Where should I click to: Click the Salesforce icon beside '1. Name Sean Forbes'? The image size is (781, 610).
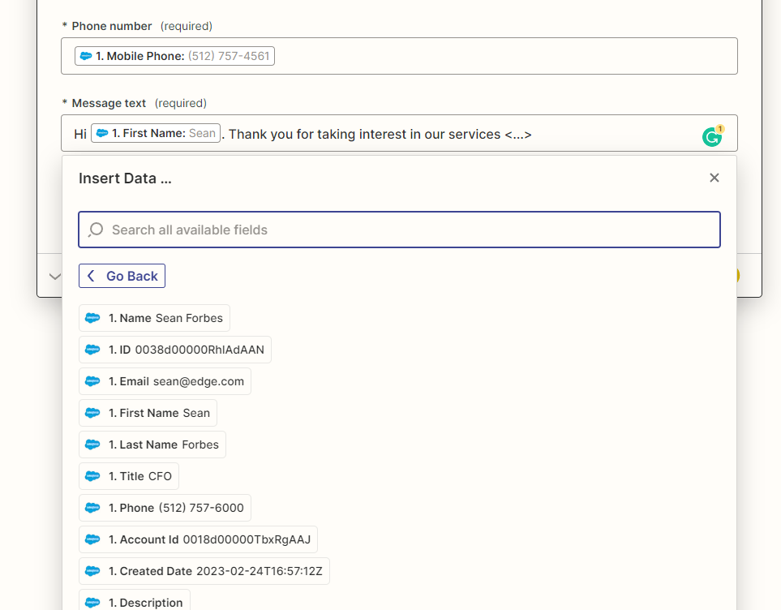tap(92, 318)
